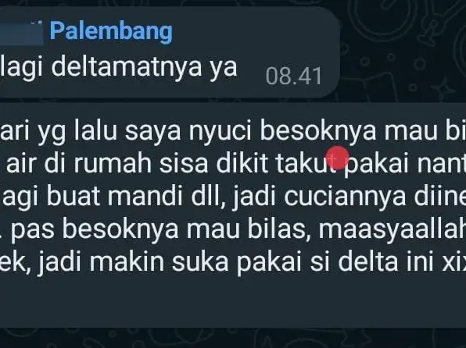Click the word "cuciannya" in the message
Image resolution: width=466 pixels, height=348 pixels.
[345, 197]
